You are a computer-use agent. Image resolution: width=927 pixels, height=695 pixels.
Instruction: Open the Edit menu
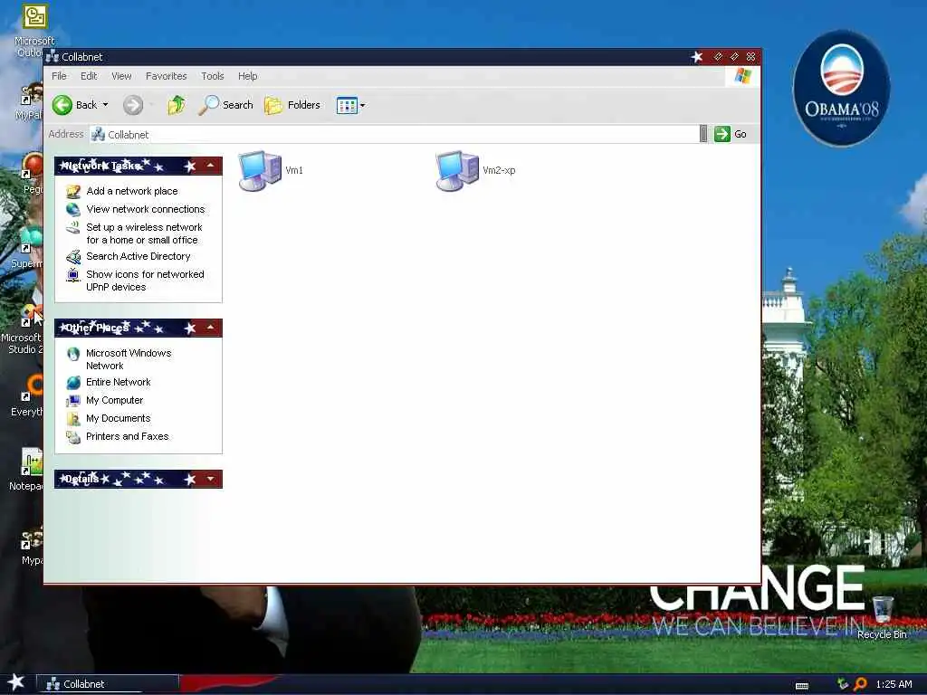[89, 76]
